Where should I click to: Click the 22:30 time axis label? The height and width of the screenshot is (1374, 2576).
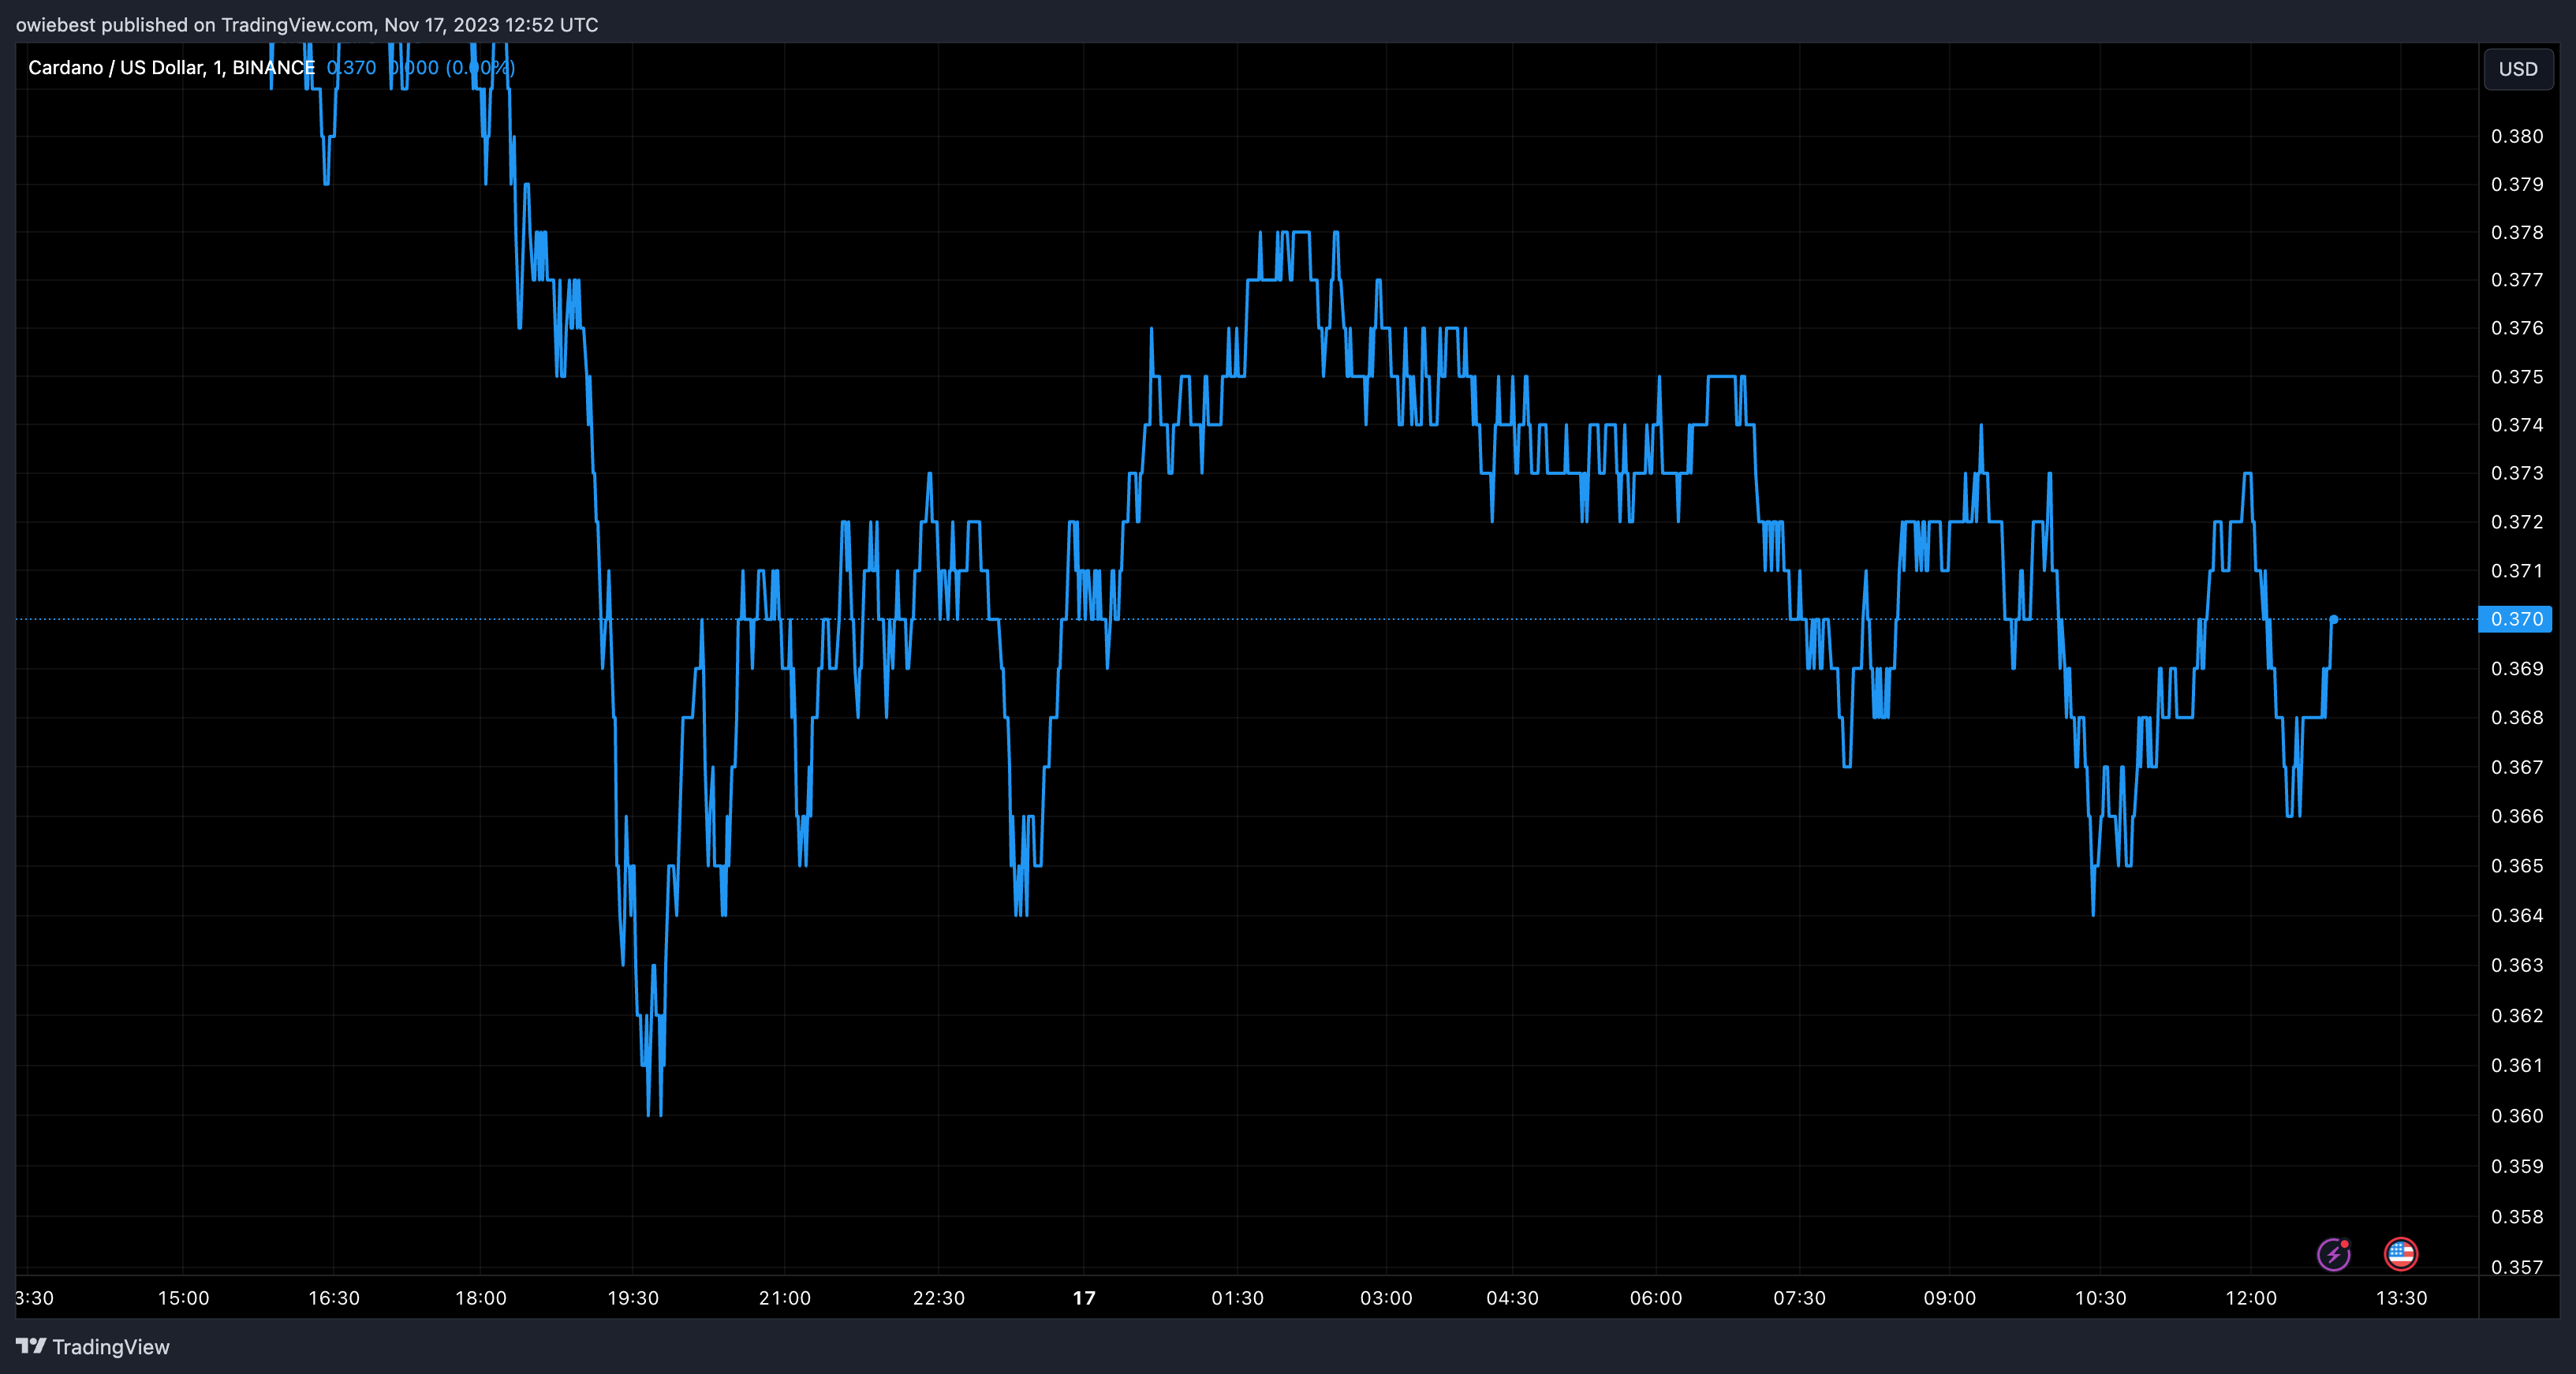(939, 1298)
